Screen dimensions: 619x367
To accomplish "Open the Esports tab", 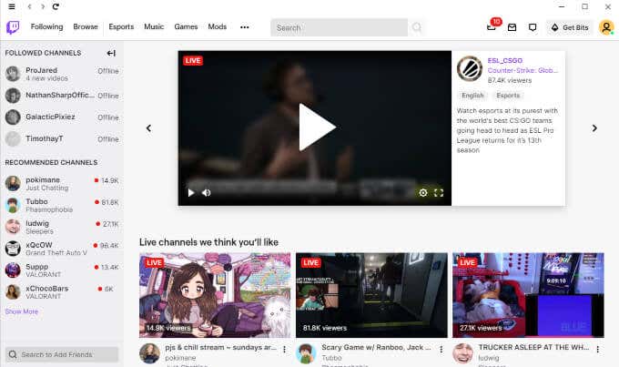I will (x=121, y=27).
